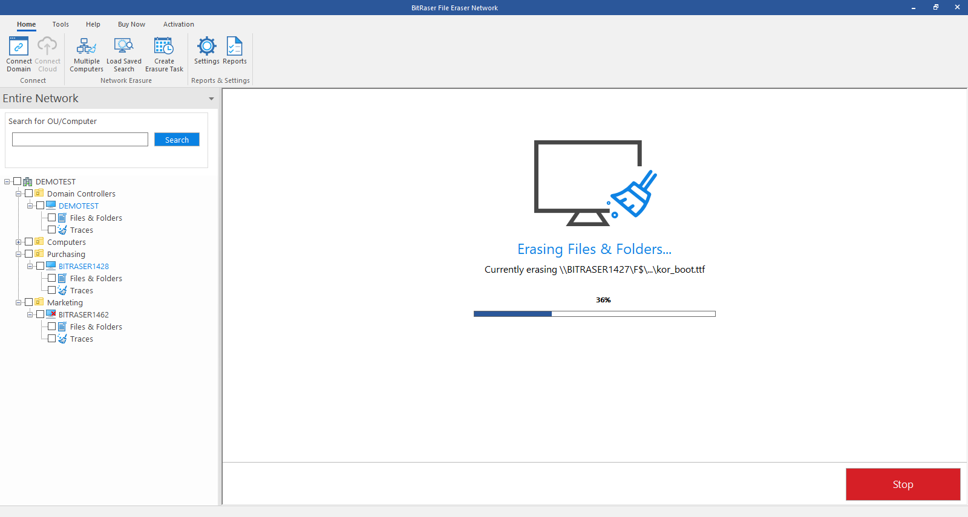Click the Purchasing folder icon
The height and width of the screenshot is (517, 968).
point(39,254)
